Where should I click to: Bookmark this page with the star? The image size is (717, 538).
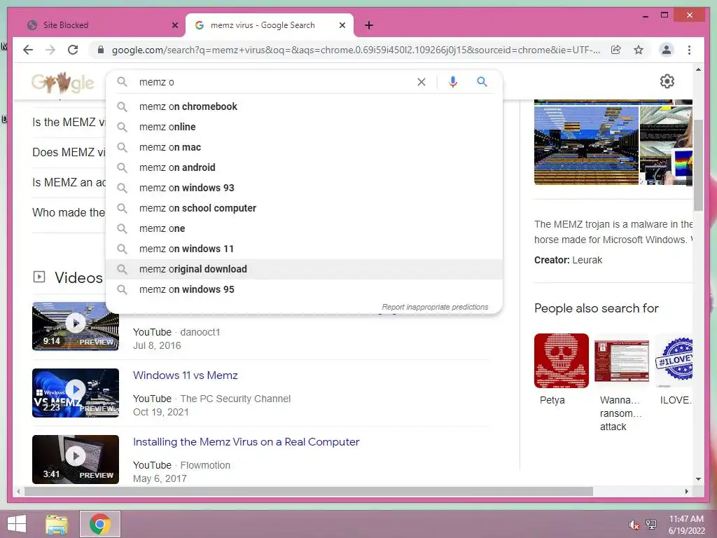coord(639,50)
